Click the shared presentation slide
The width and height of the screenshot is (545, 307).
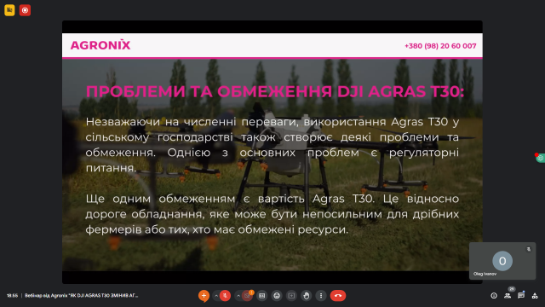tap(272, 152)
